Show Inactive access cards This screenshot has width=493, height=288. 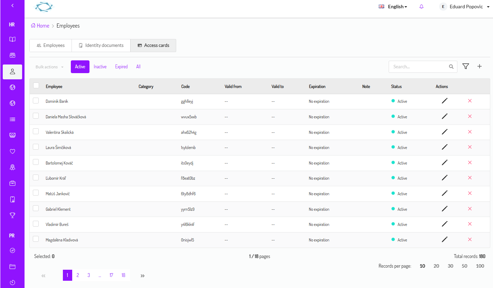point(100,67)
